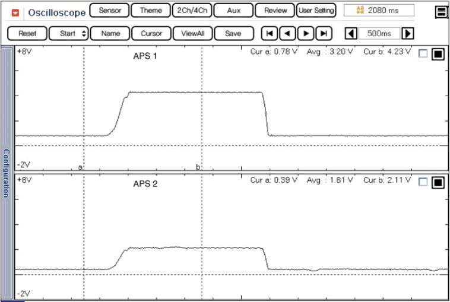450x302 pixels.
Task: Open the User Setting options
Action: 316,10
